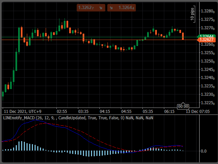This screenshot has height=164, width=218.
Task: Click the 1.32800 price axis label
Action: tap(208, 11)
